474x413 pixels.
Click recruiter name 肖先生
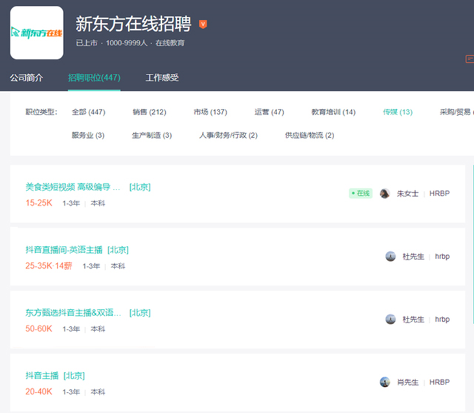(x=407, y=383)
